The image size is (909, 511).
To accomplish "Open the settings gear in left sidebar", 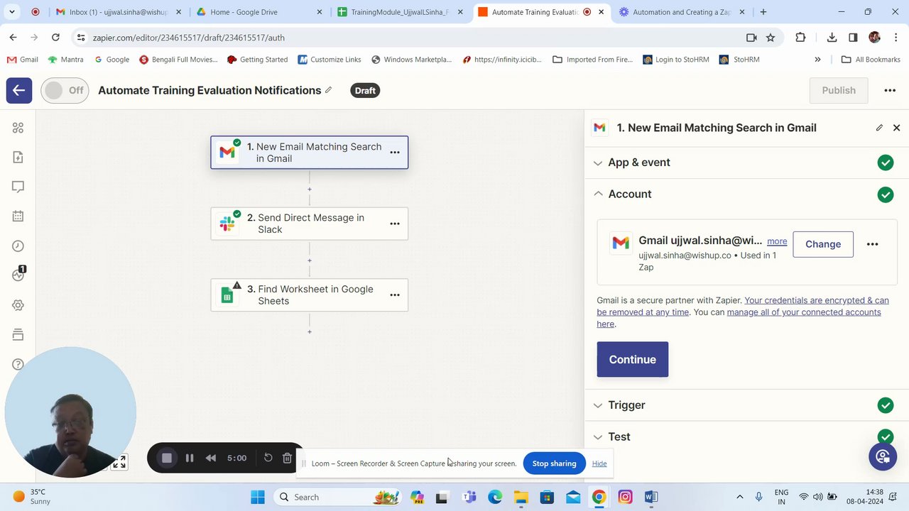I will 18,305.
